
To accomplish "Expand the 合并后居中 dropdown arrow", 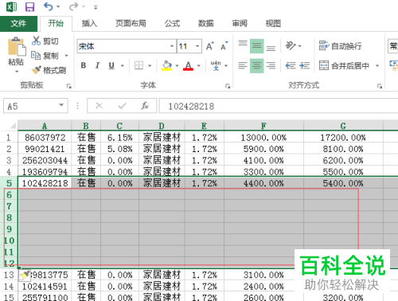I will [x=377, y=65].
